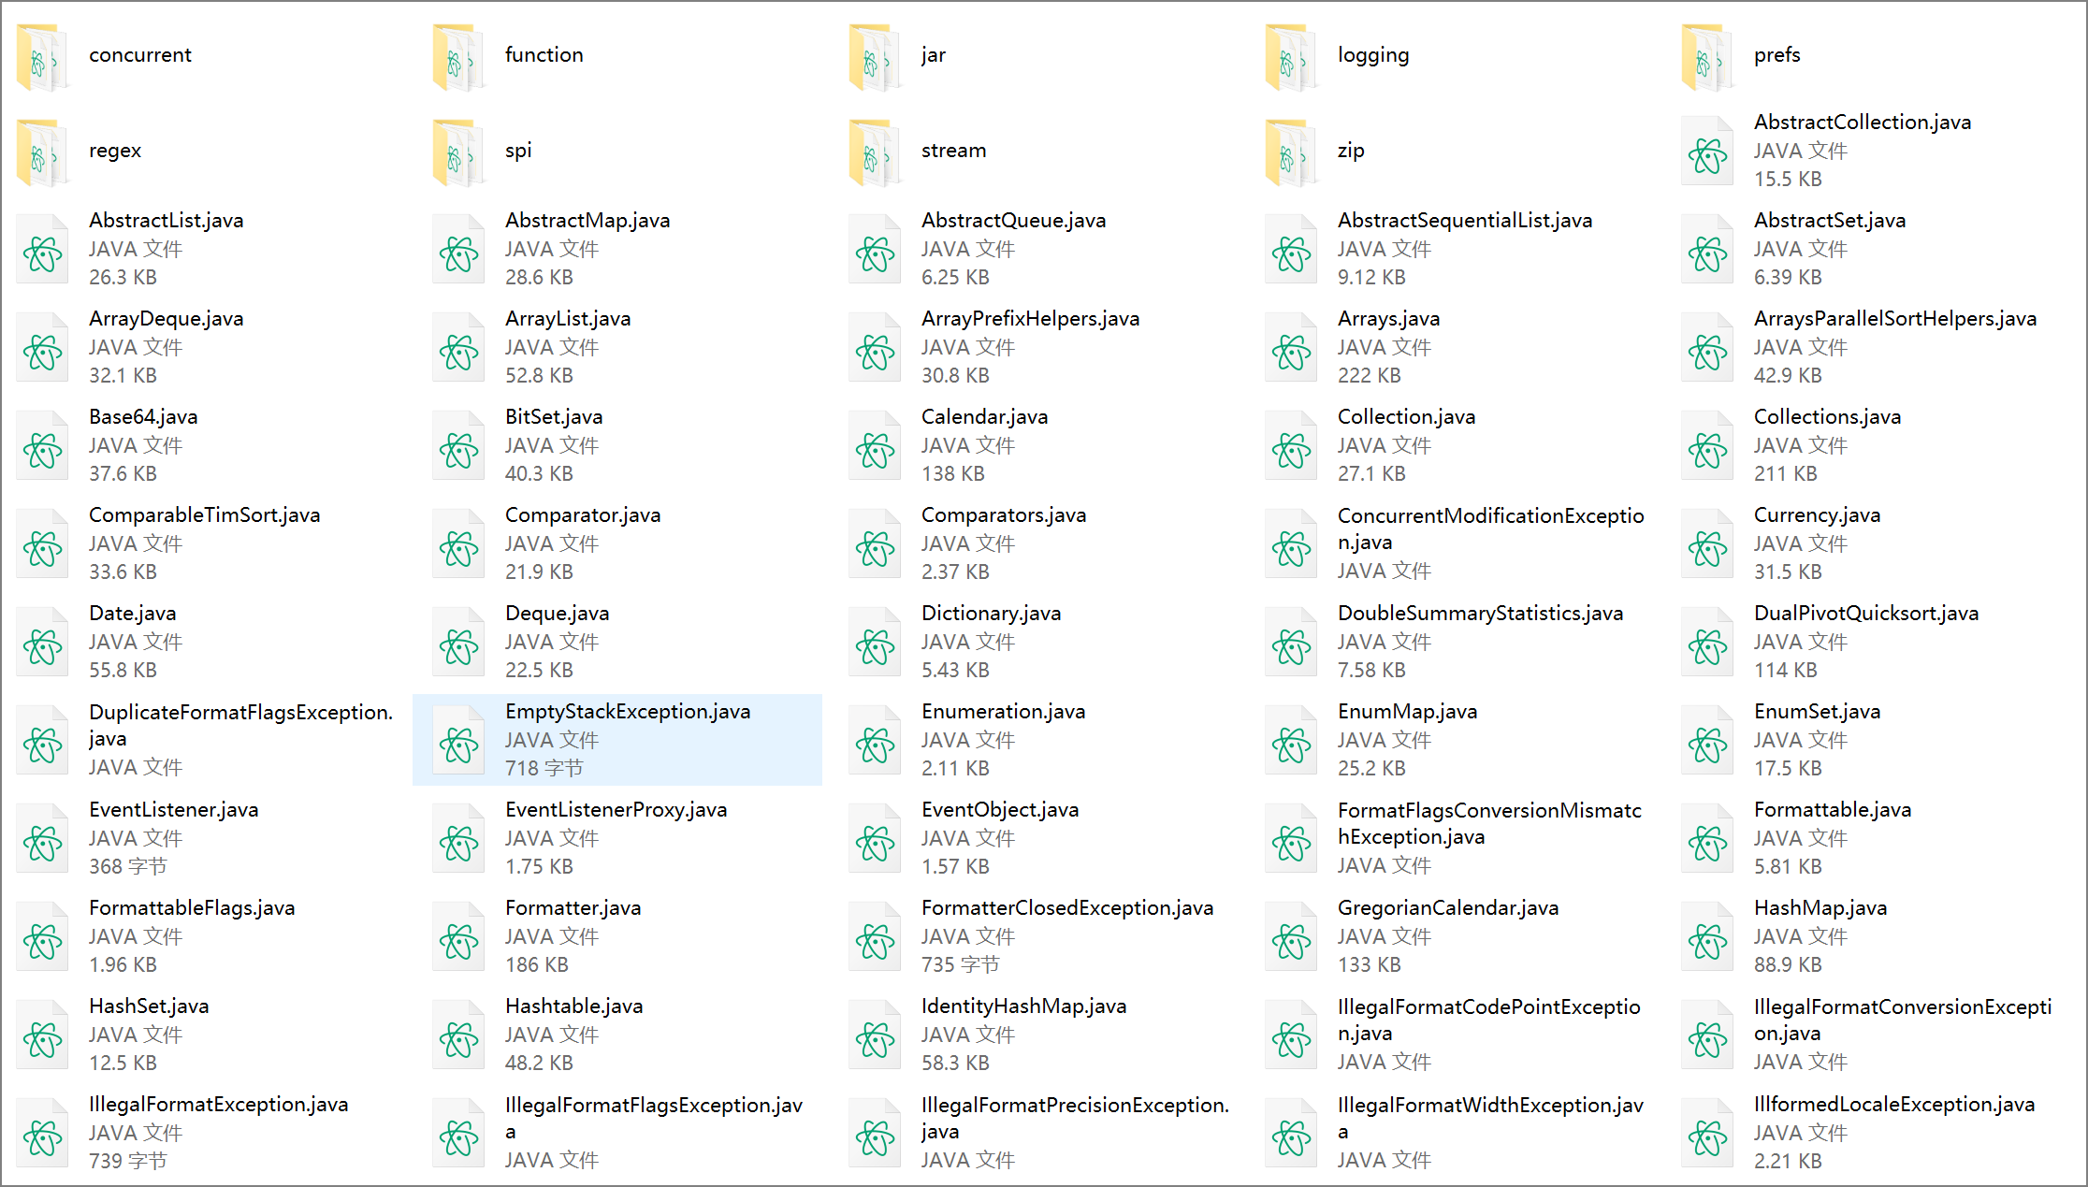Image resolution: width=2088 pixels, height=1187 pixels.
Task: Select the DualPivotQuicksort.java file name
Action: 1866,614
